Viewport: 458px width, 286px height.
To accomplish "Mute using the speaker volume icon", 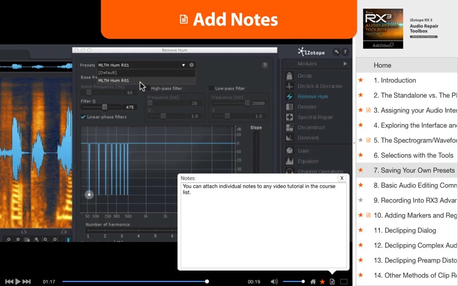I will point(274,281).
